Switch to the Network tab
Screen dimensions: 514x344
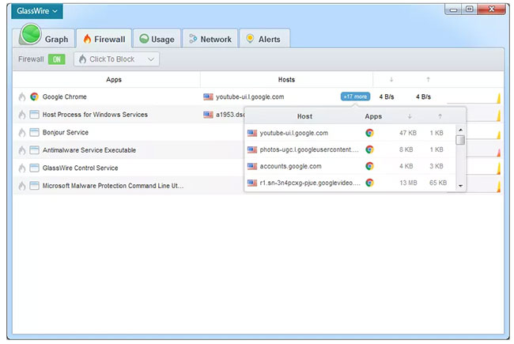click(210, 39)
